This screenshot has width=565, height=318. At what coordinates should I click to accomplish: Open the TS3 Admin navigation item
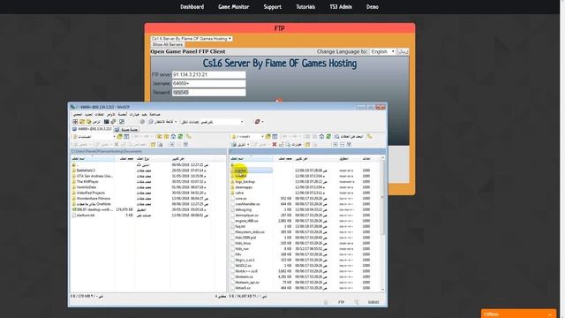(x=341, y=7)
